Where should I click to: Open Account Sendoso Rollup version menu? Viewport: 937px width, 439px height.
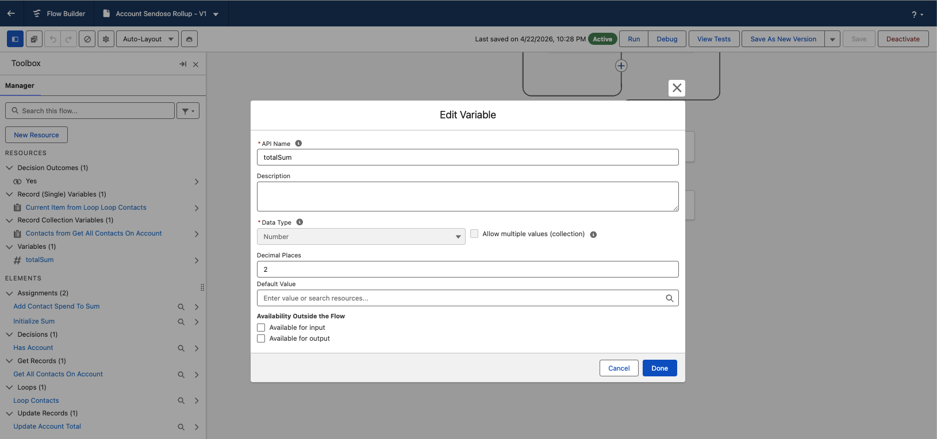tap(216, 14)
